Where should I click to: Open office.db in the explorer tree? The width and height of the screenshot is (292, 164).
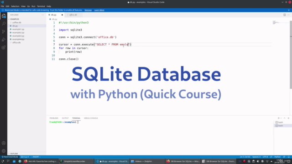coord(27,42)
